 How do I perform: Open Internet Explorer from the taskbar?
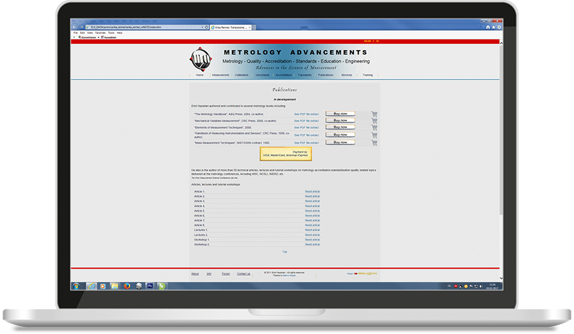(91, 286)
